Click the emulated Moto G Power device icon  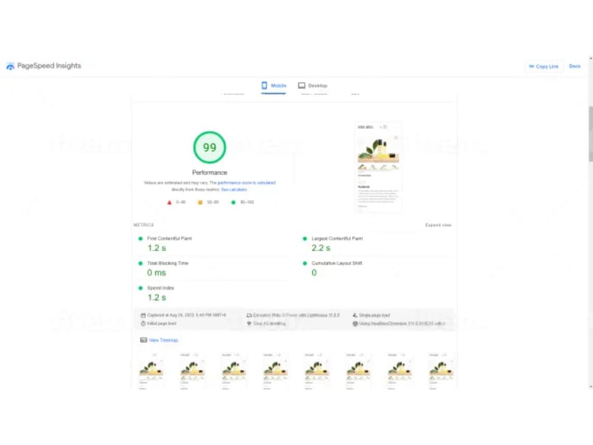click(250, 315)
